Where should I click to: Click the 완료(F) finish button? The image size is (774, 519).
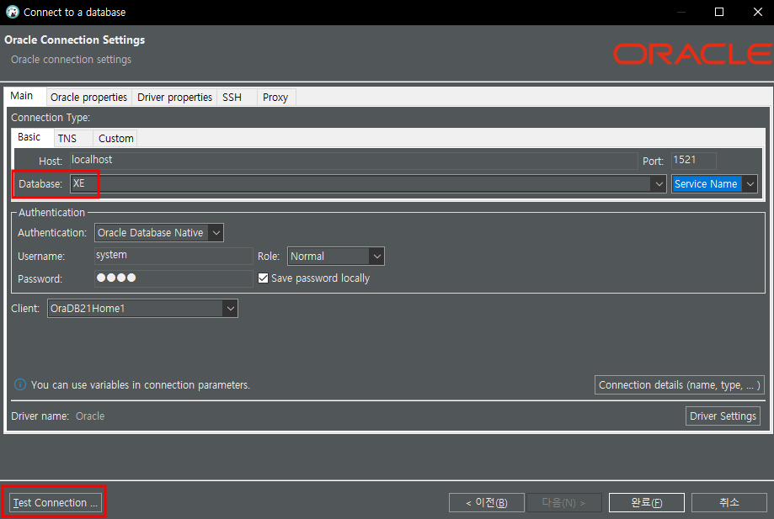pyautogui.click(x=647, y=503)
